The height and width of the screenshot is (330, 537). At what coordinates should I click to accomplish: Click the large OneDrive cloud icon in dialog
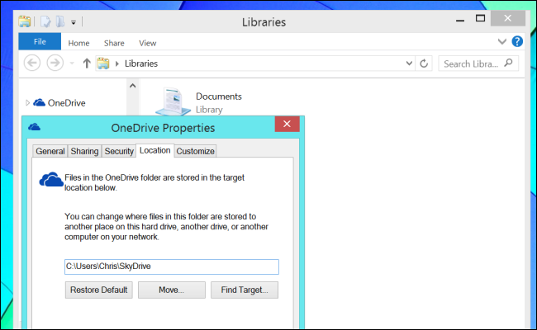pyautogui.click(x=51, y=179)
